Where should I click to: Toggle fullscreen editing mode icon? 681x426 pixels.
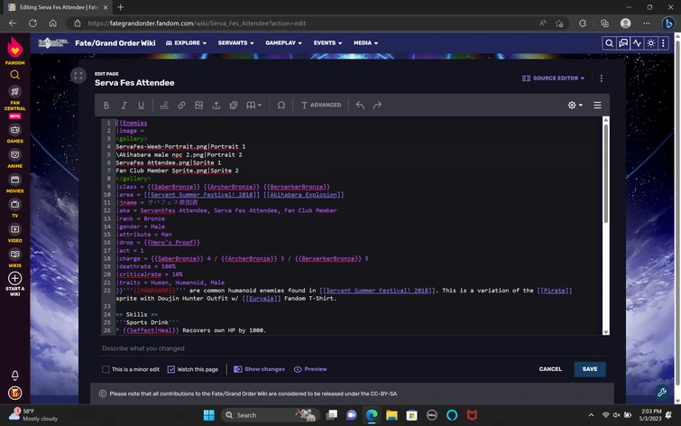click(78, 76)
